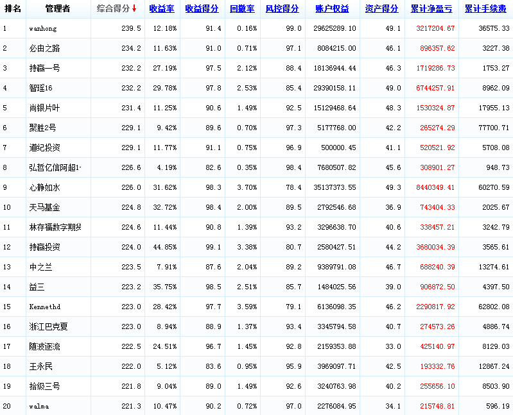The image size is (513, 415).
Task: Click 随波逐流's asset score 33.0
Action: tap(393, 346)
